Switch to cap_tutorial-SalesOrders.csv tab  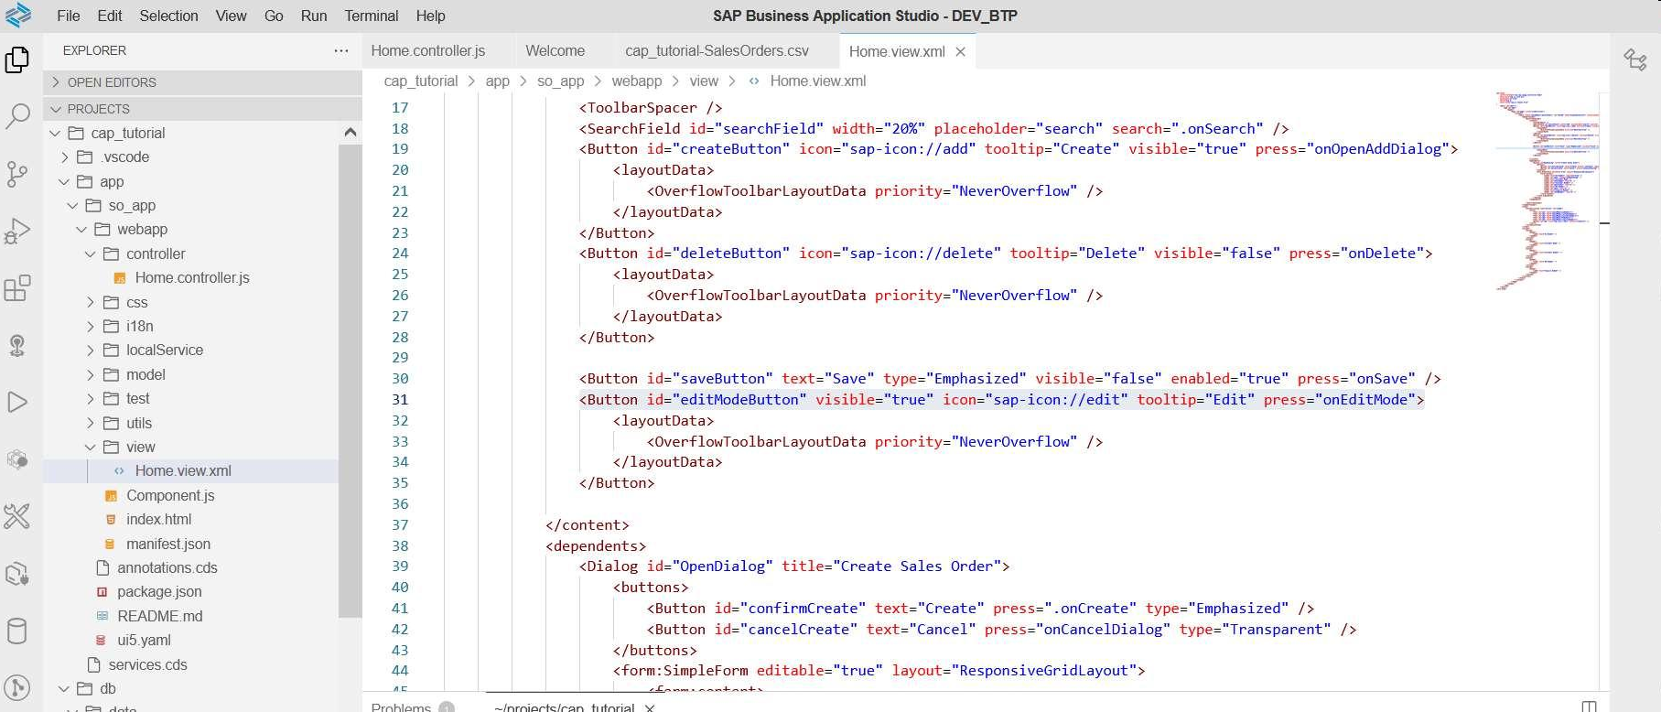pyautogui.click(x=717, y=51)
